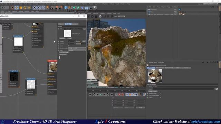This screenshot has width=221, height=124.
Task: Click the Camera object icon in the toolbar
Action: (90, 8)
